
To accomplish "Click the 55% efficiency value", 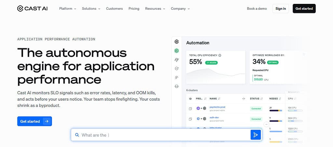I will coord(195,62).
